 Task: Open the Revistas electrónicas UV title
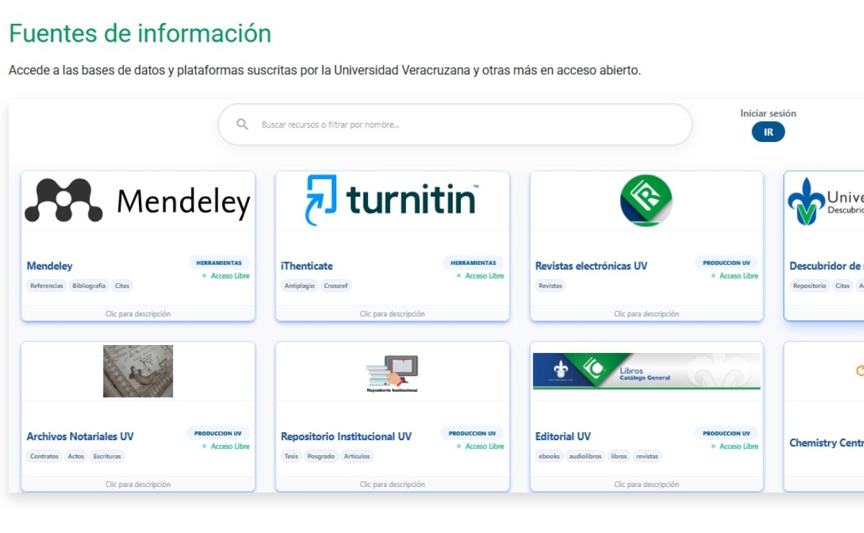(591, 266)
